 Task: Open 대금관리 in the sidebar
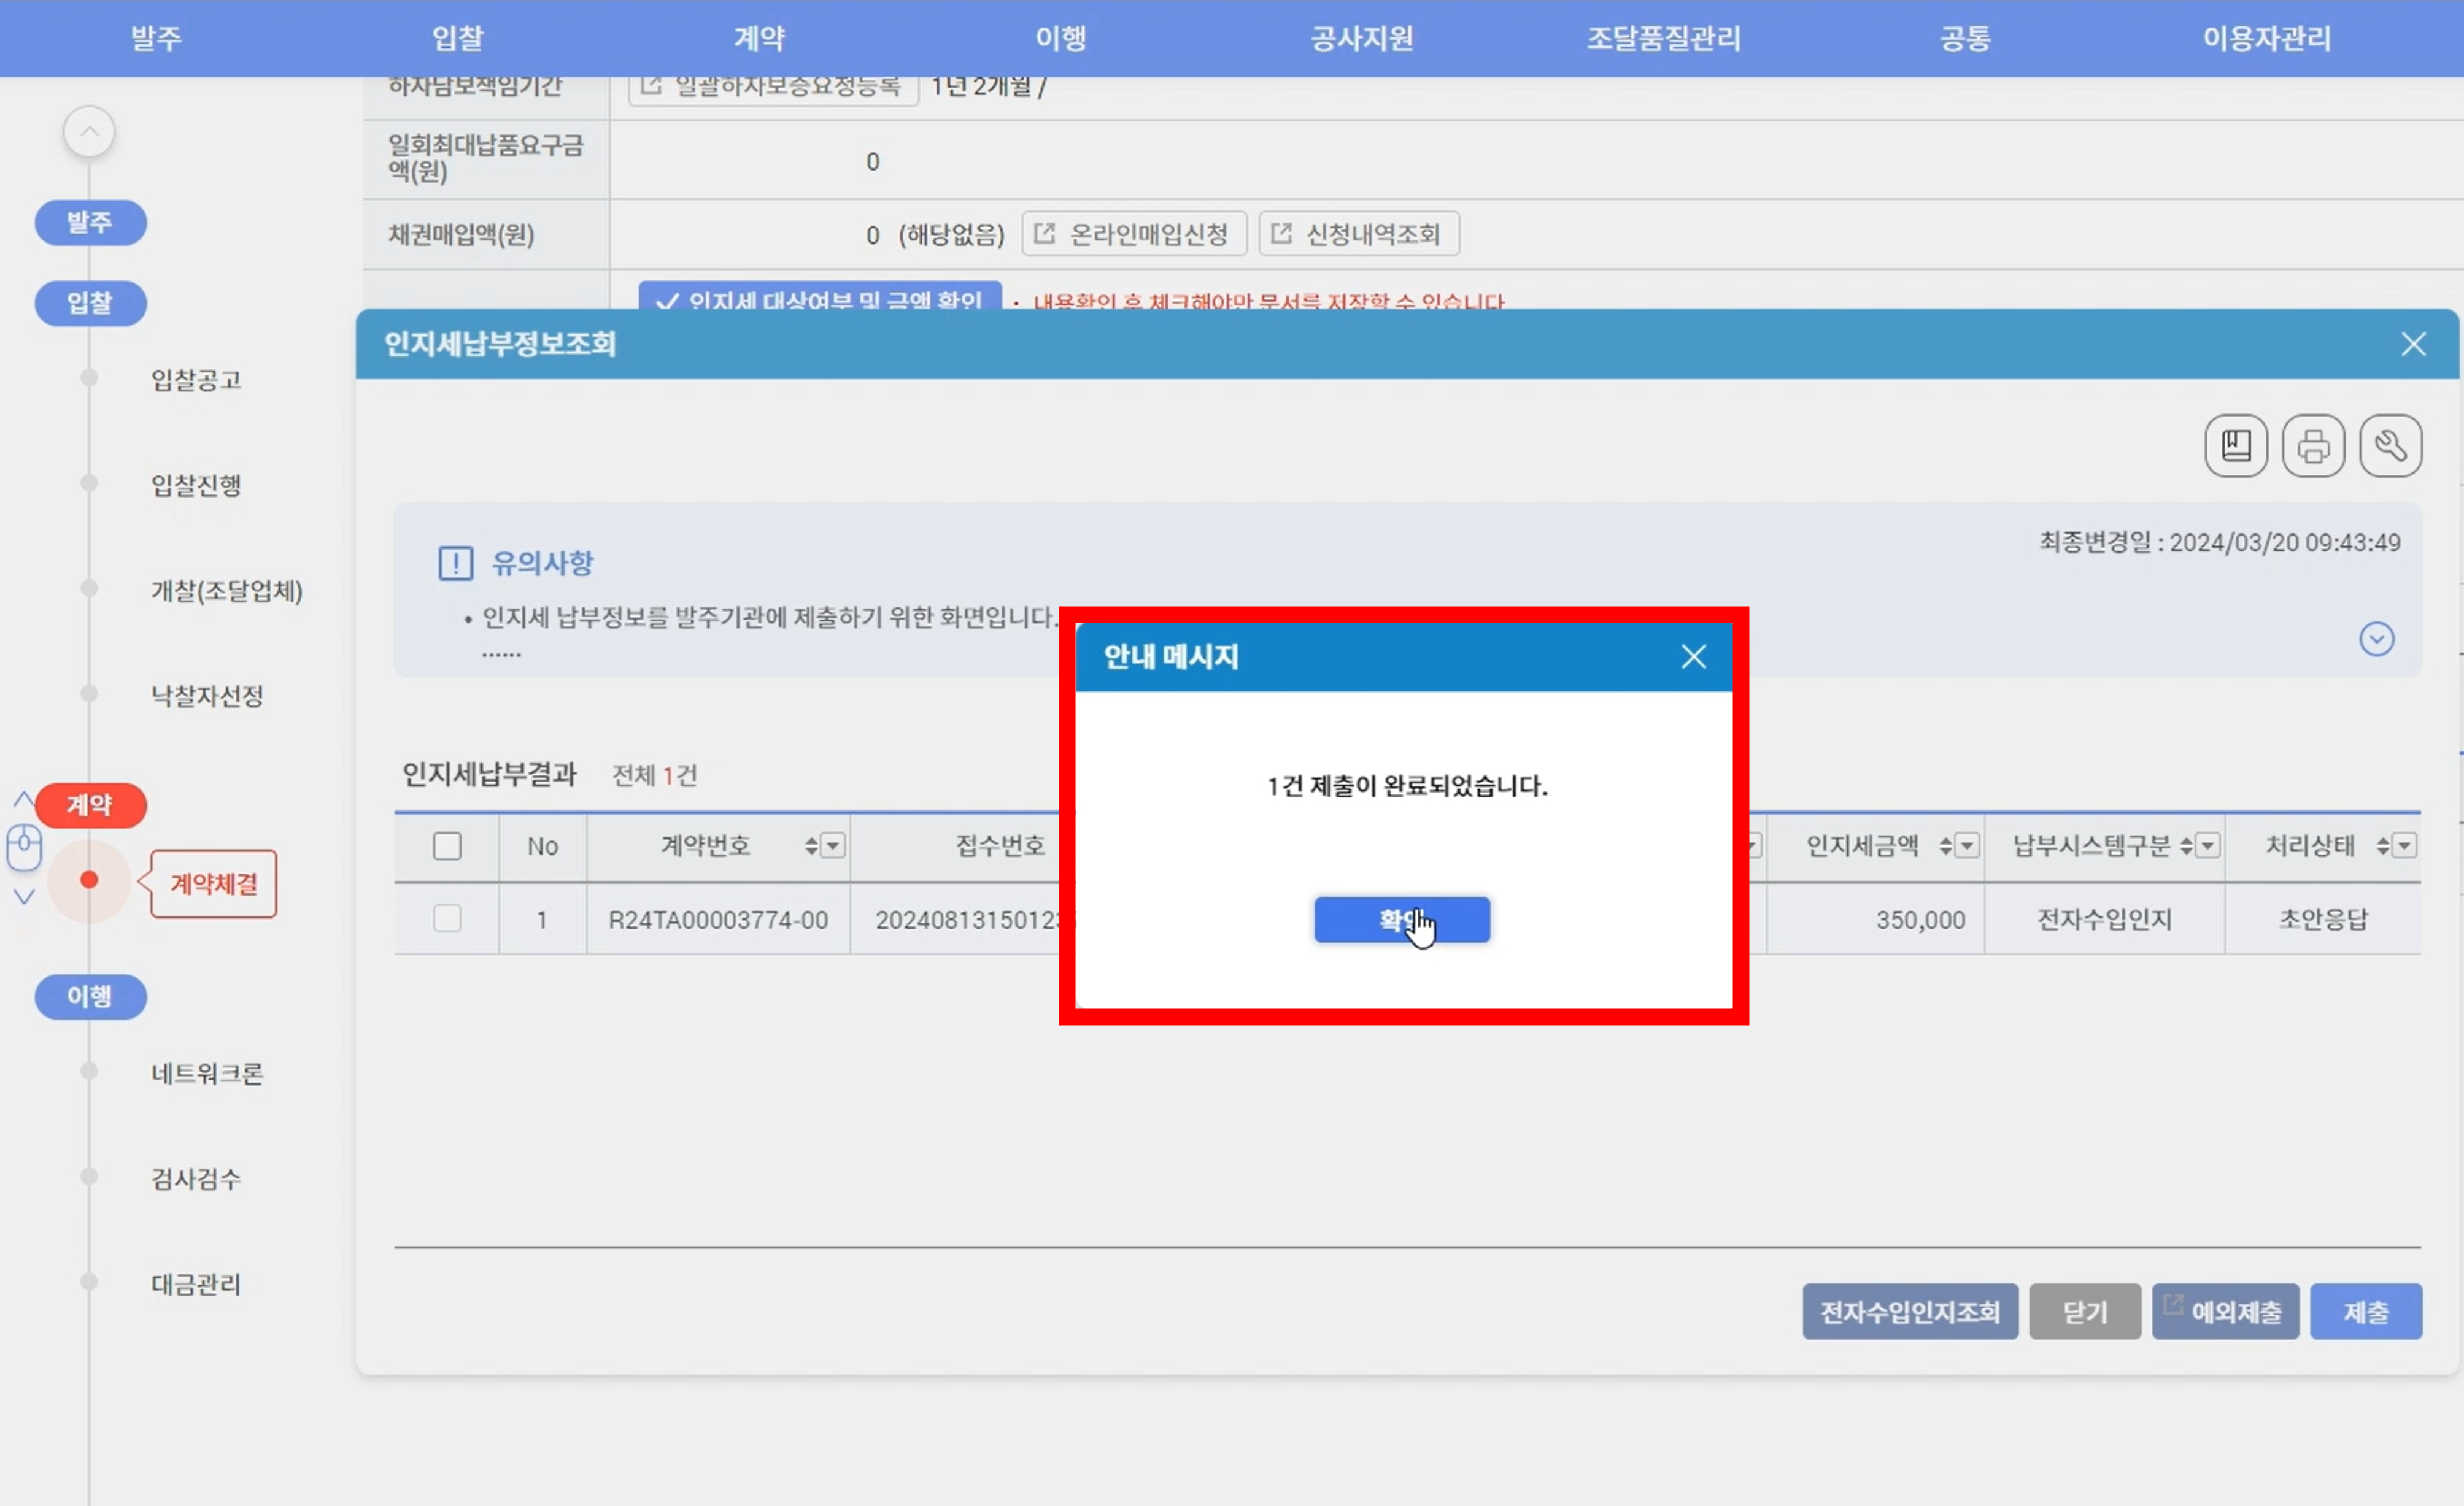tap(196, 1284)
